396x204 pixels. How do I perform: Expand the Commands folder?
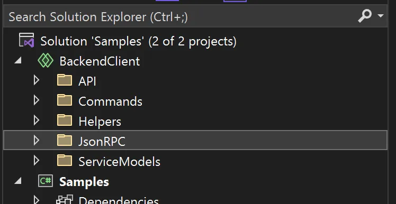(x=37, y=100)
